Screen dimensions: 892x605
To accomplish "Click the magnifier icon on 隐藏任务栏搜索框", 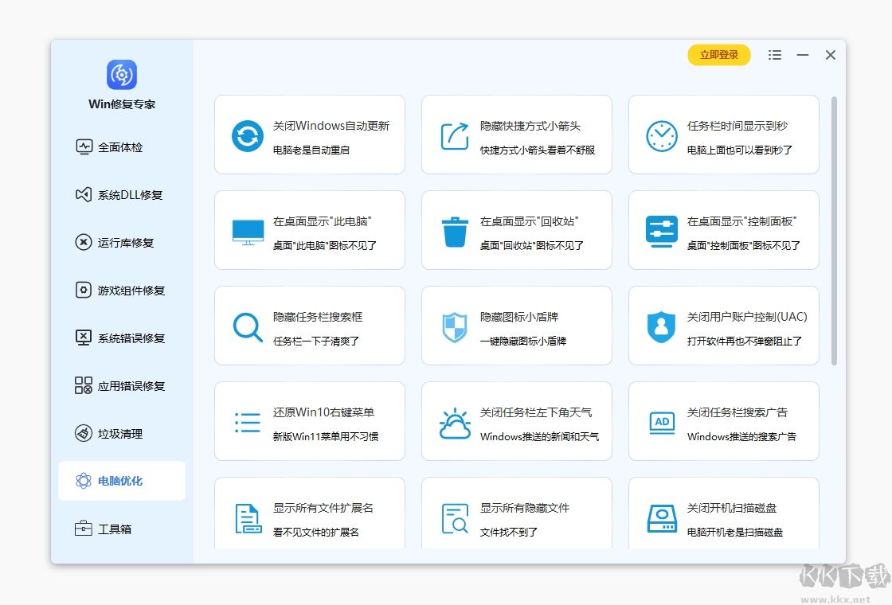I will pos(247,325).
